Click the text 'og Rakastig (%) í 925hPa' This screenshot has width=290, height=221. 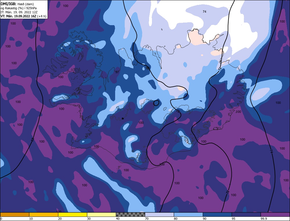(19, 8)
